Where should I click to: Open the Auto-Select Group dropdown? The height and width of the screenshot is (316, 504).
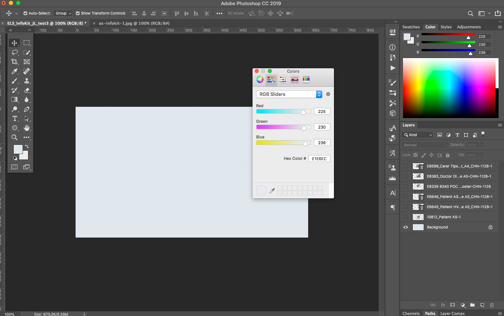point(63,13)
